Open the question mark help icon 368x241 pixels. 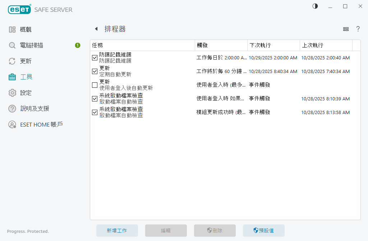tap(358, 29)
